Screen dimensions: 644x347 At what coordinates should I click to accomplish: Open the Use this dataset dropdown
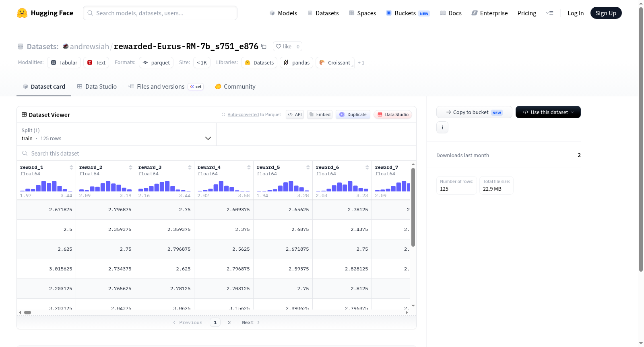[x=548, y=112]
